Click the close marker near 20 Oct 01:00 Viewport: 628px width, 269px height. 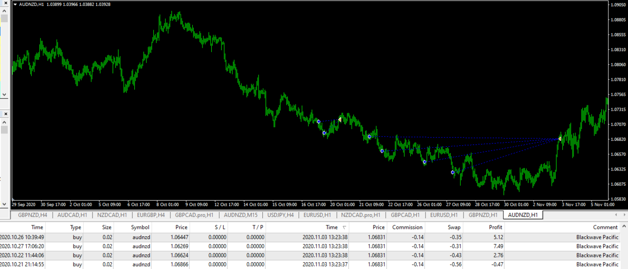[340, 119]
